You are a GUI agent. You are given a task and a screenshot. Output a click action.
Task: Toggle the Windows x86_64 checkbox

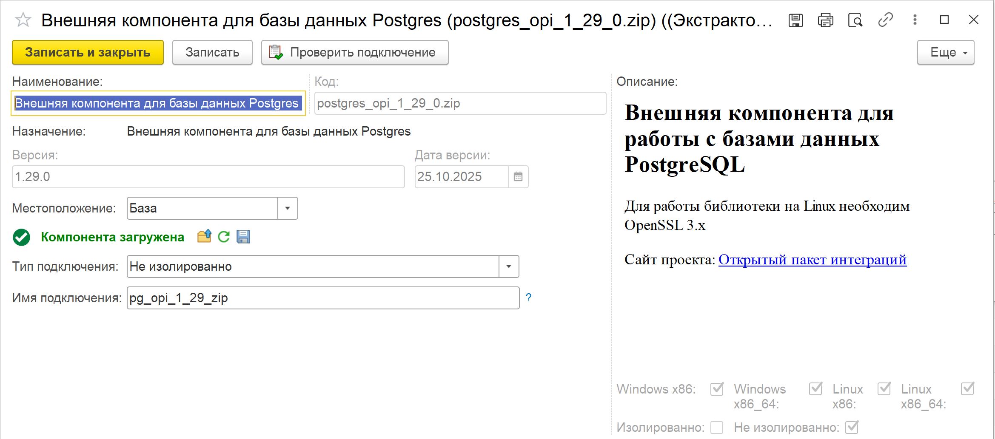(815, 388)
